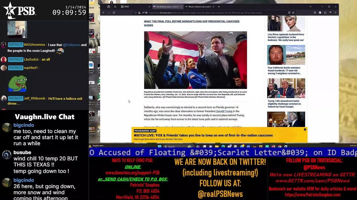Expand the list all tabs chevron

(311, 6)
